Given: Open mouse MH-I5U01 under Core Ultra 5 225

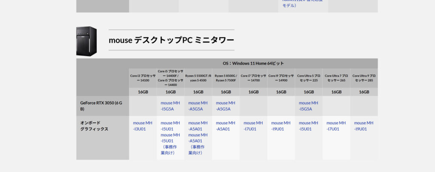Looking at the screenshot, I should coord(308,126).
